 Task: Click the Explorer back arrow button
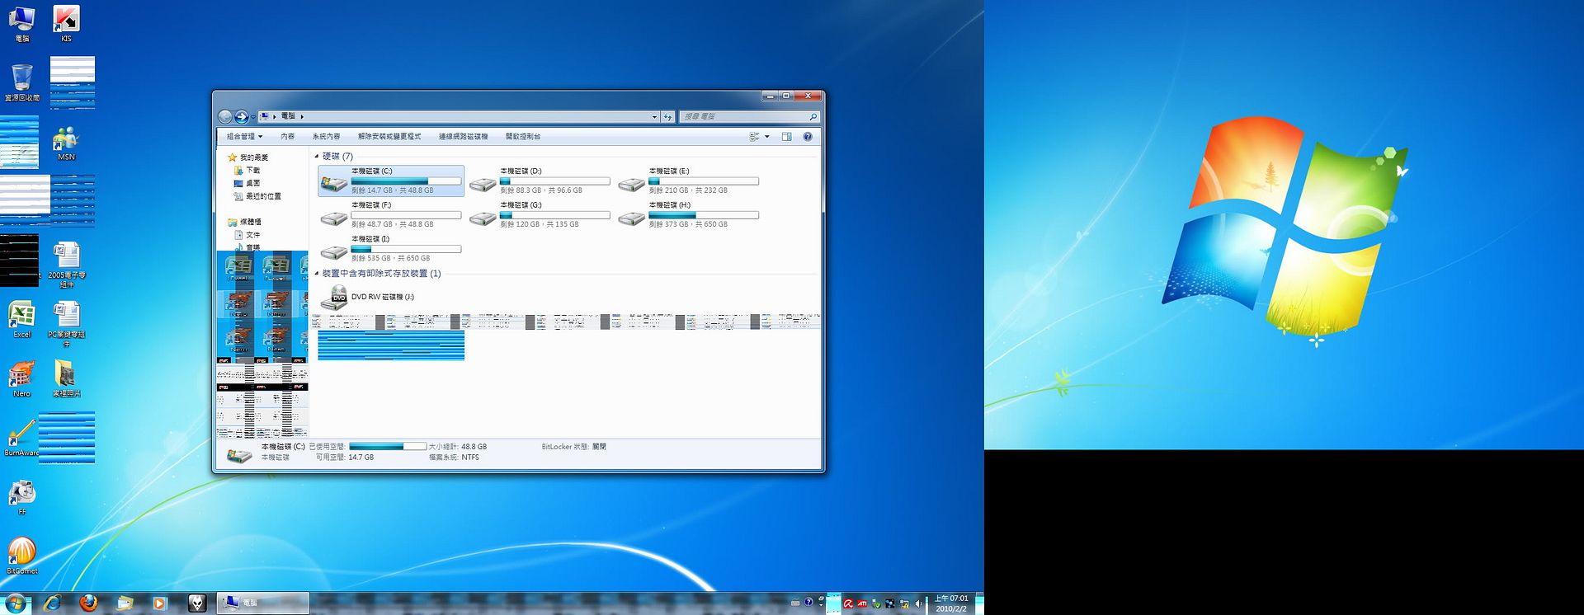pyautogui.click(x=225, y=117)
